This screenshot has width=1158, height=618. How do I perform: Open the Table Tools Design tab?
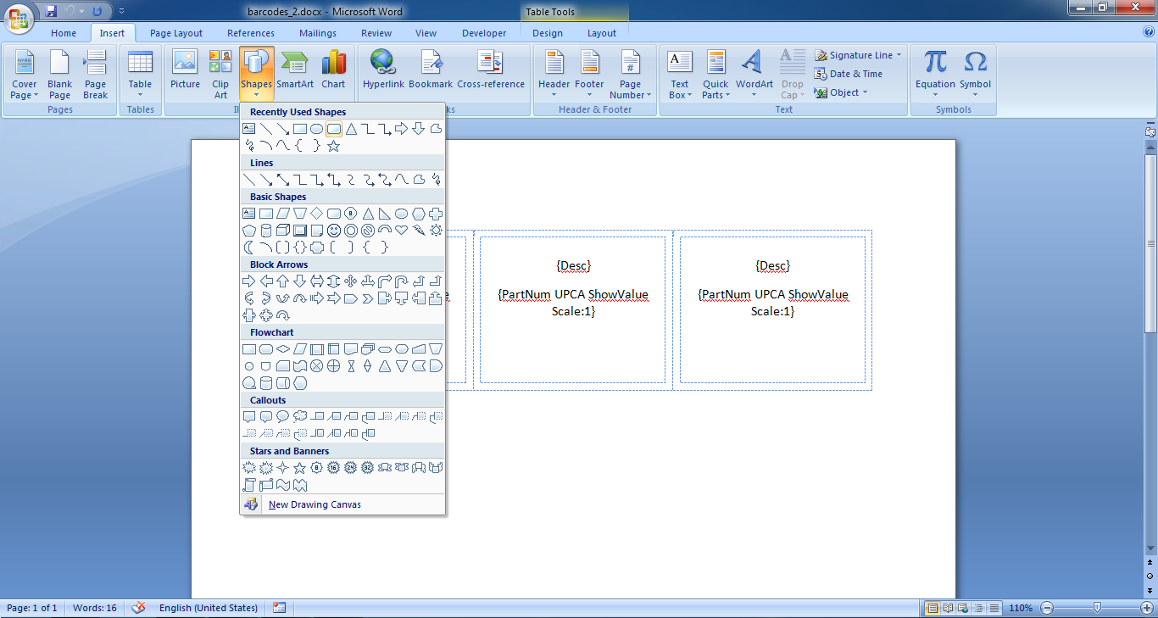[548, 33]
